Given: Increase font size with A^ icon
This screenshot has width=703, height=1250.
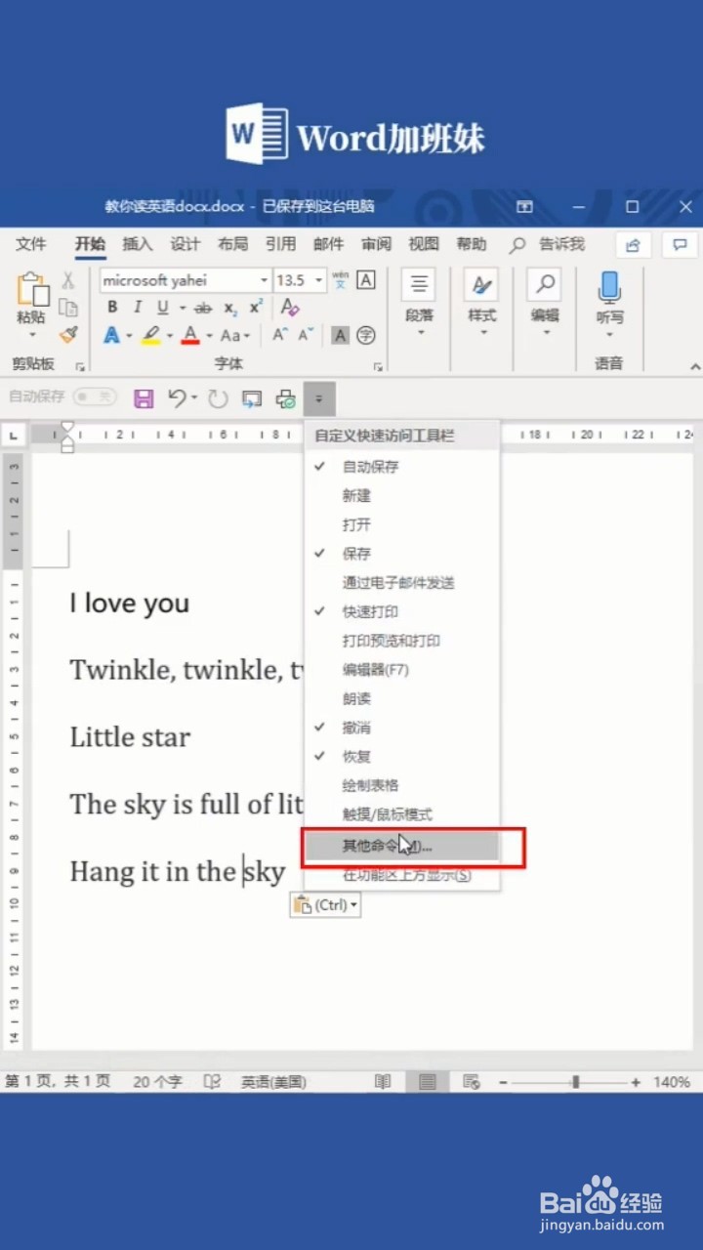Looking at the screenshot, I should click(279, 335).
